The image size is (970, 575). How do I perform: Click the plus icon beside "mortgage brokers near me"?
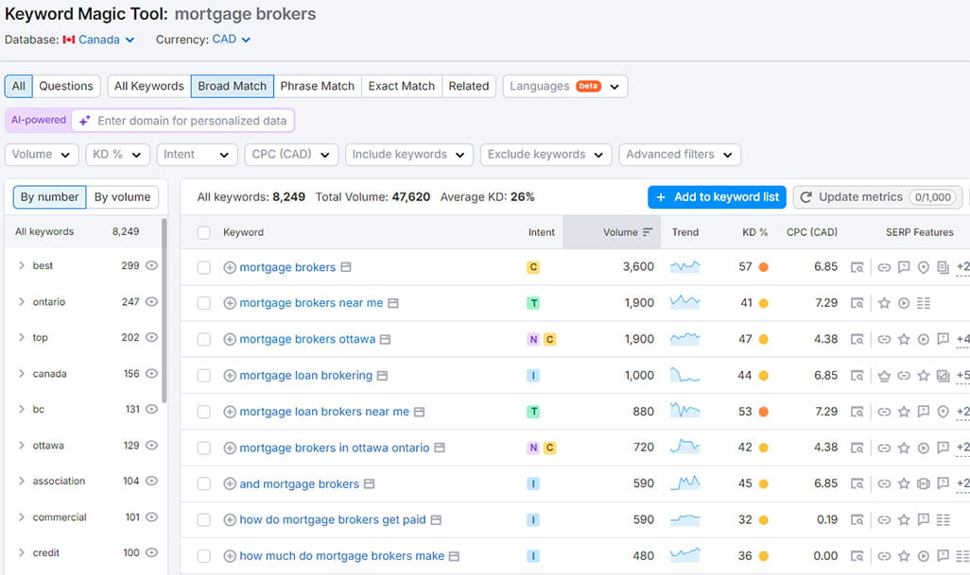[x=232, y=303]
